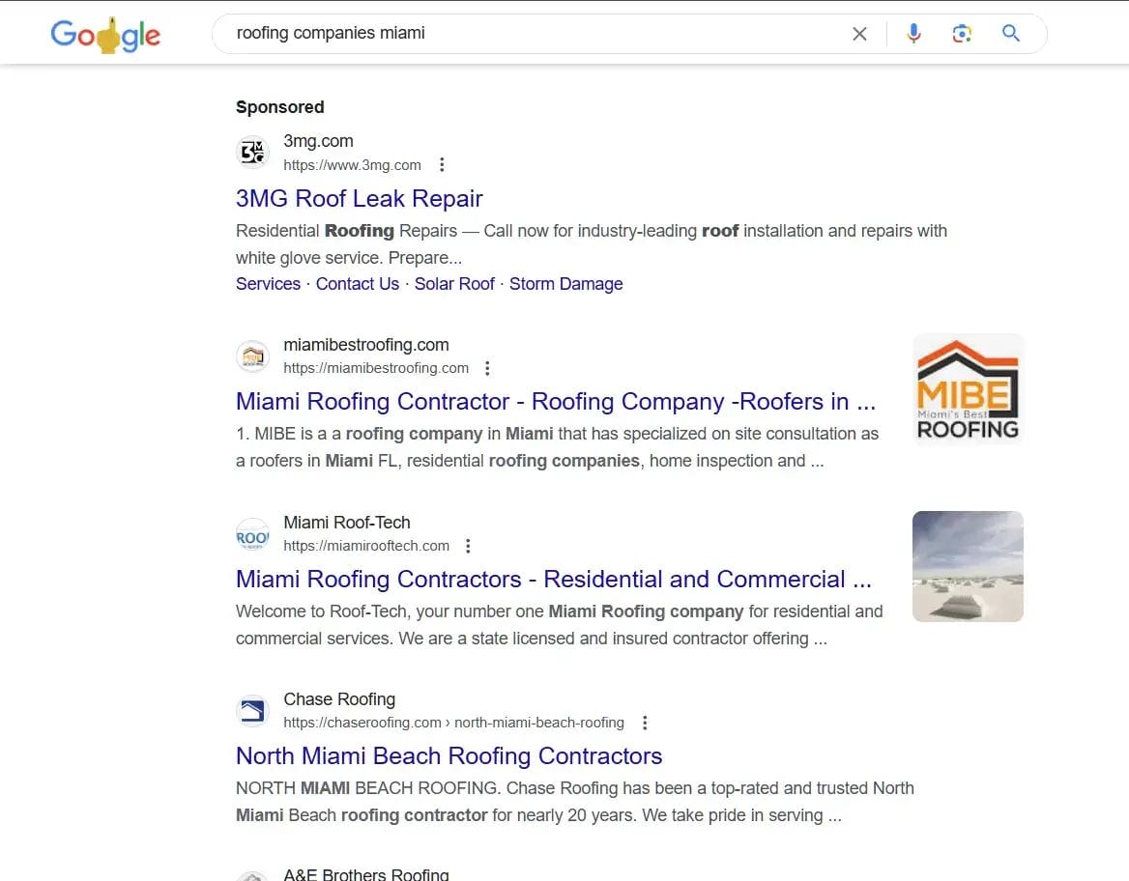The height and width of the screenshot is (881, 1129).
Task: Open Google Lens image search
Action: (x=962, y=34)
